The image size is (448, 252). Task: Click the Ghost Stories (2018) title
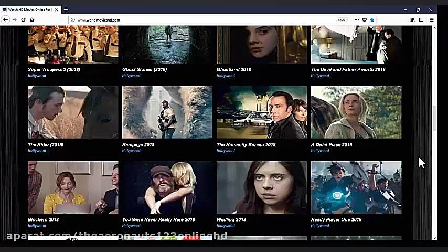(145, 69)
